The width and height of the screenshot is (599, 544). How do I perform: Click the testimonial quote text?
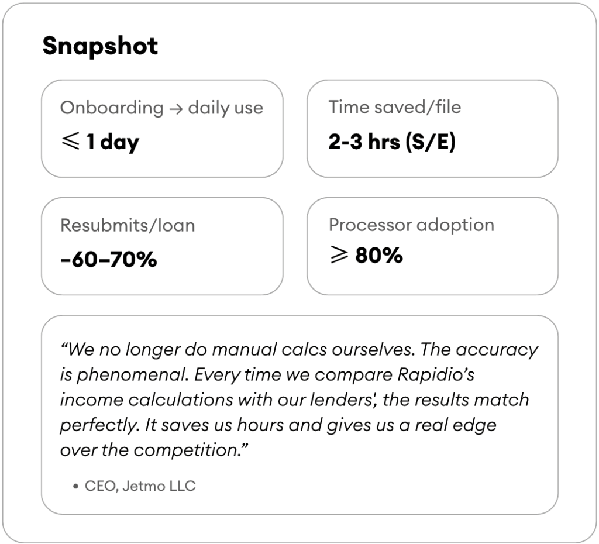point(299,400)
